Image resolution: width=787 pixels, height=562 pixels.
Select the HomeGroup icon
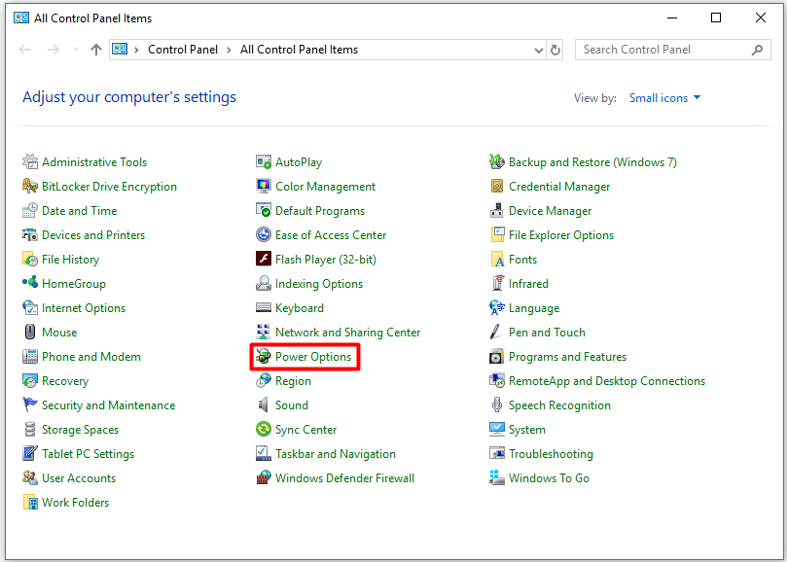coord(30,284)
